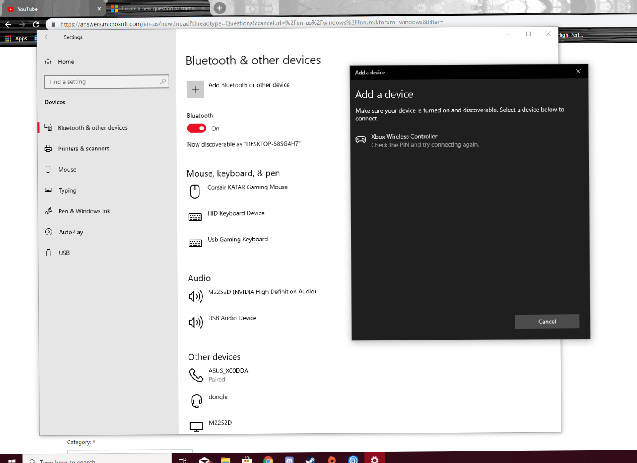Cancel the Add a device dialog
This screenshot has width=637, height=463.
547,322
